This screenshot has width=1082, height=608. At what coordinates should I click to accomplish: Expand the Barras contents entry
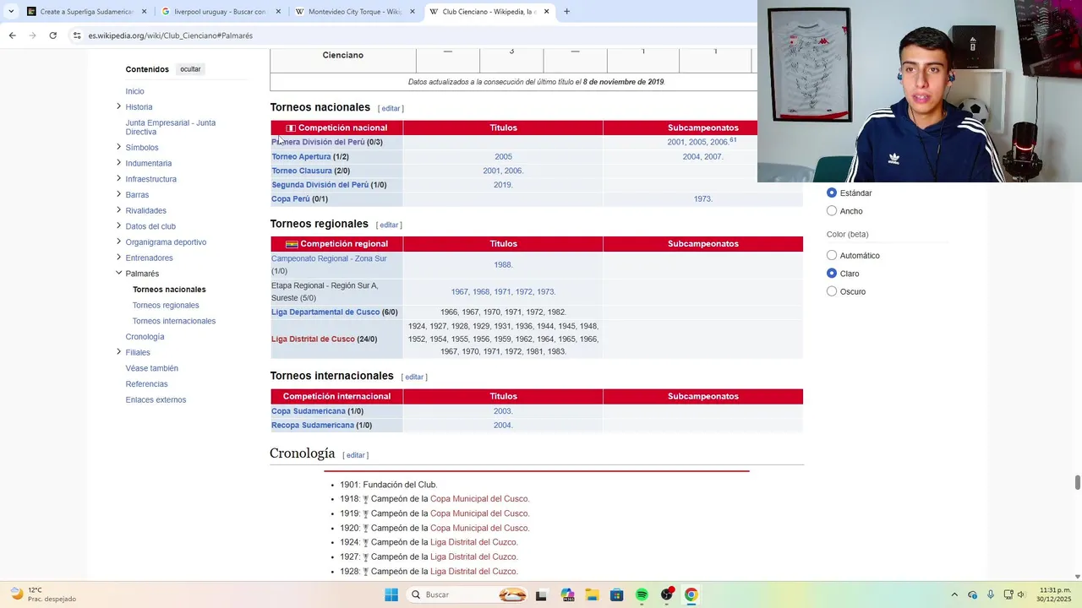(x=118, y=194)
